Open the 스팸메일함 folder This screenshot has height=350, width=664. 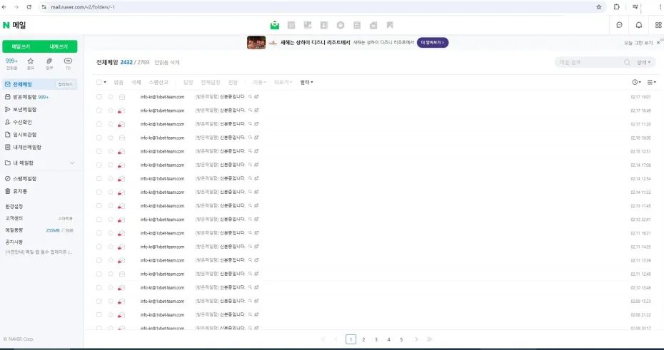(x=24, y=178)
